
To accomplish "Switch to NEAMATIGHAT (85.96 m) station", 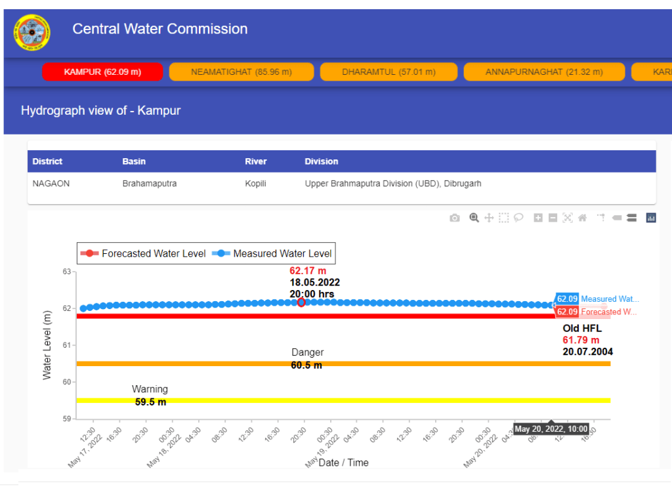I will click(x=241, y=72).
